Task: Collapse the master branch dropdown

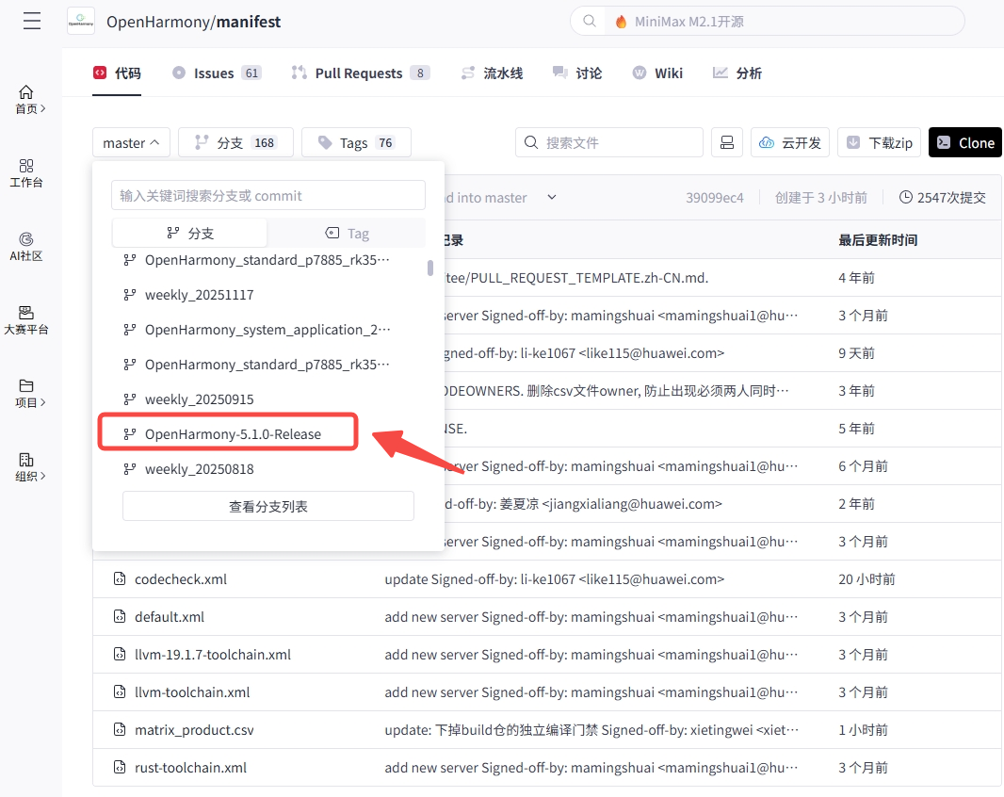Action: (x=131, y=142)
